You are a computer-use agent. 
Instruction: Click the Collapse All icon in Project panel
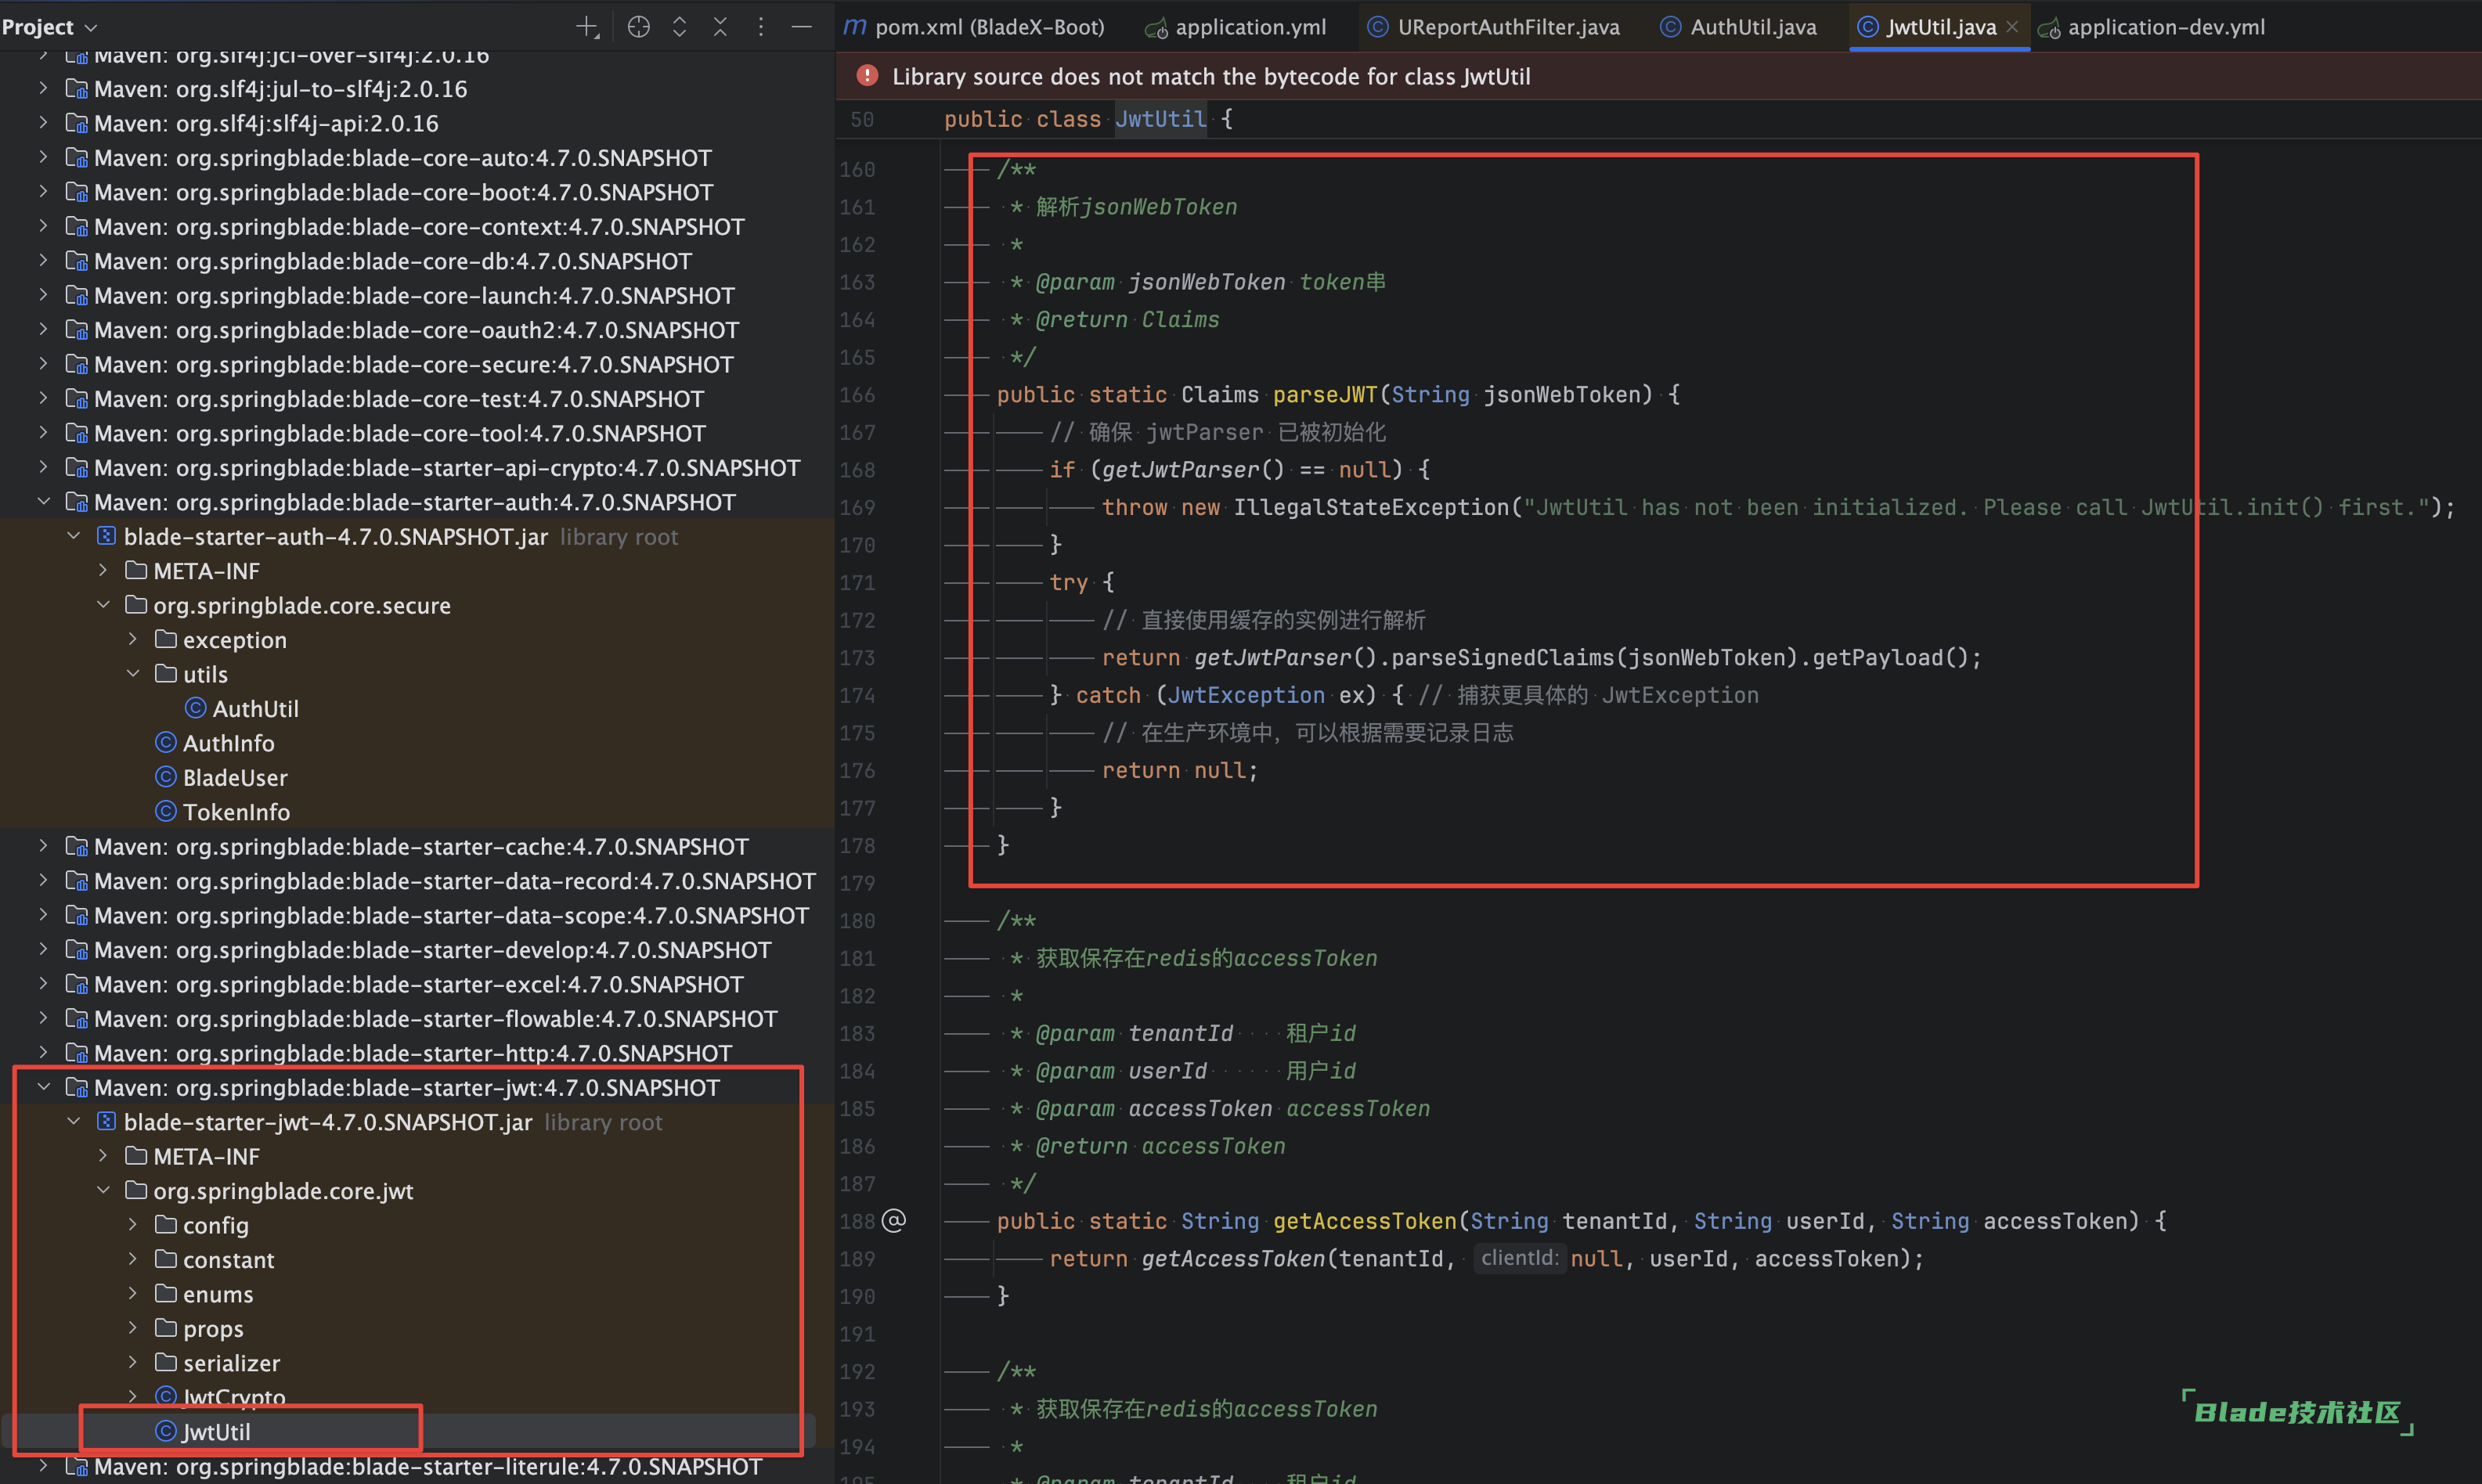(720, 27)
